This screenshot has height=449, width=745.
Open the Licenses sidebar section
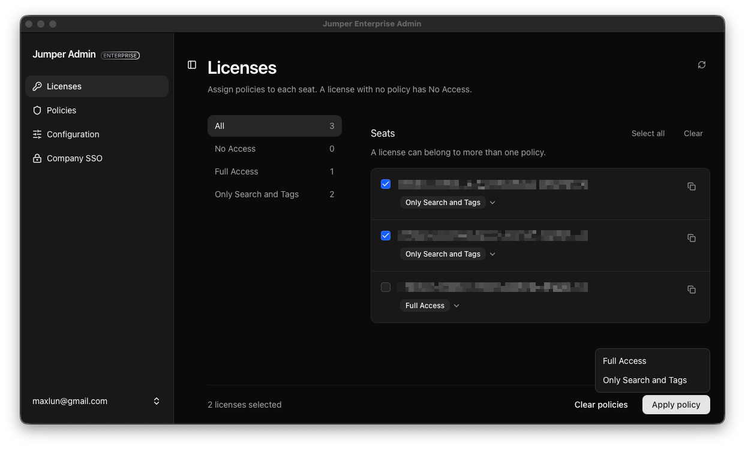[x=97, y=86]
